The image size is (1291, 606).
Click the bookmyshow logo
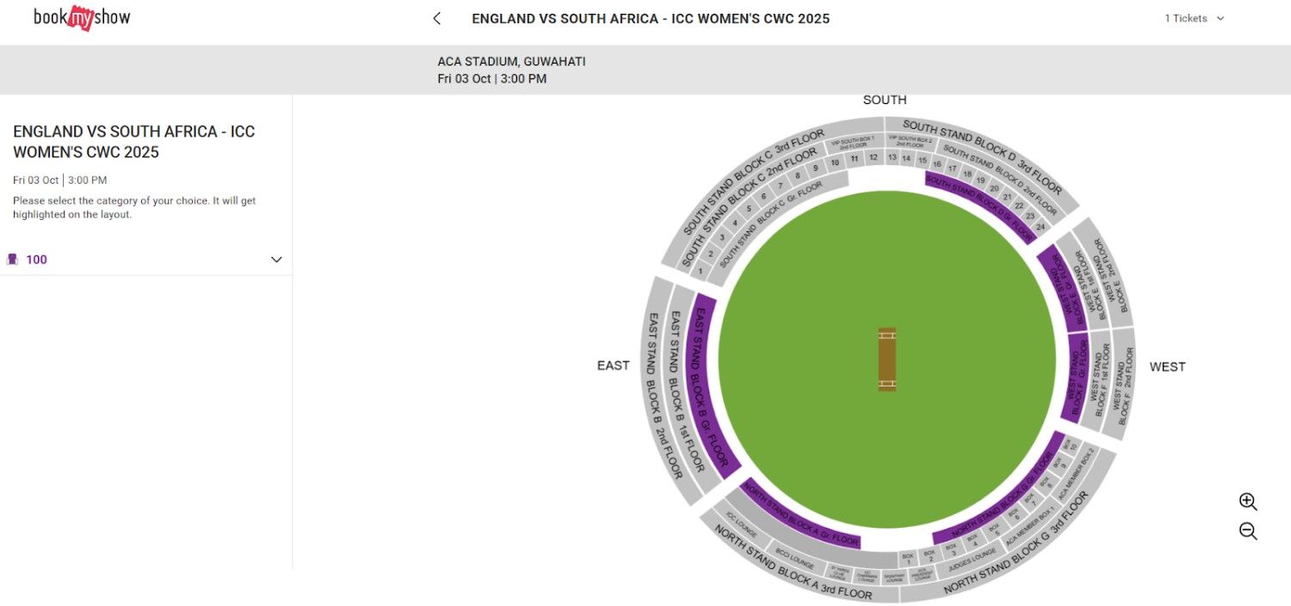click(x=80, y=17)
